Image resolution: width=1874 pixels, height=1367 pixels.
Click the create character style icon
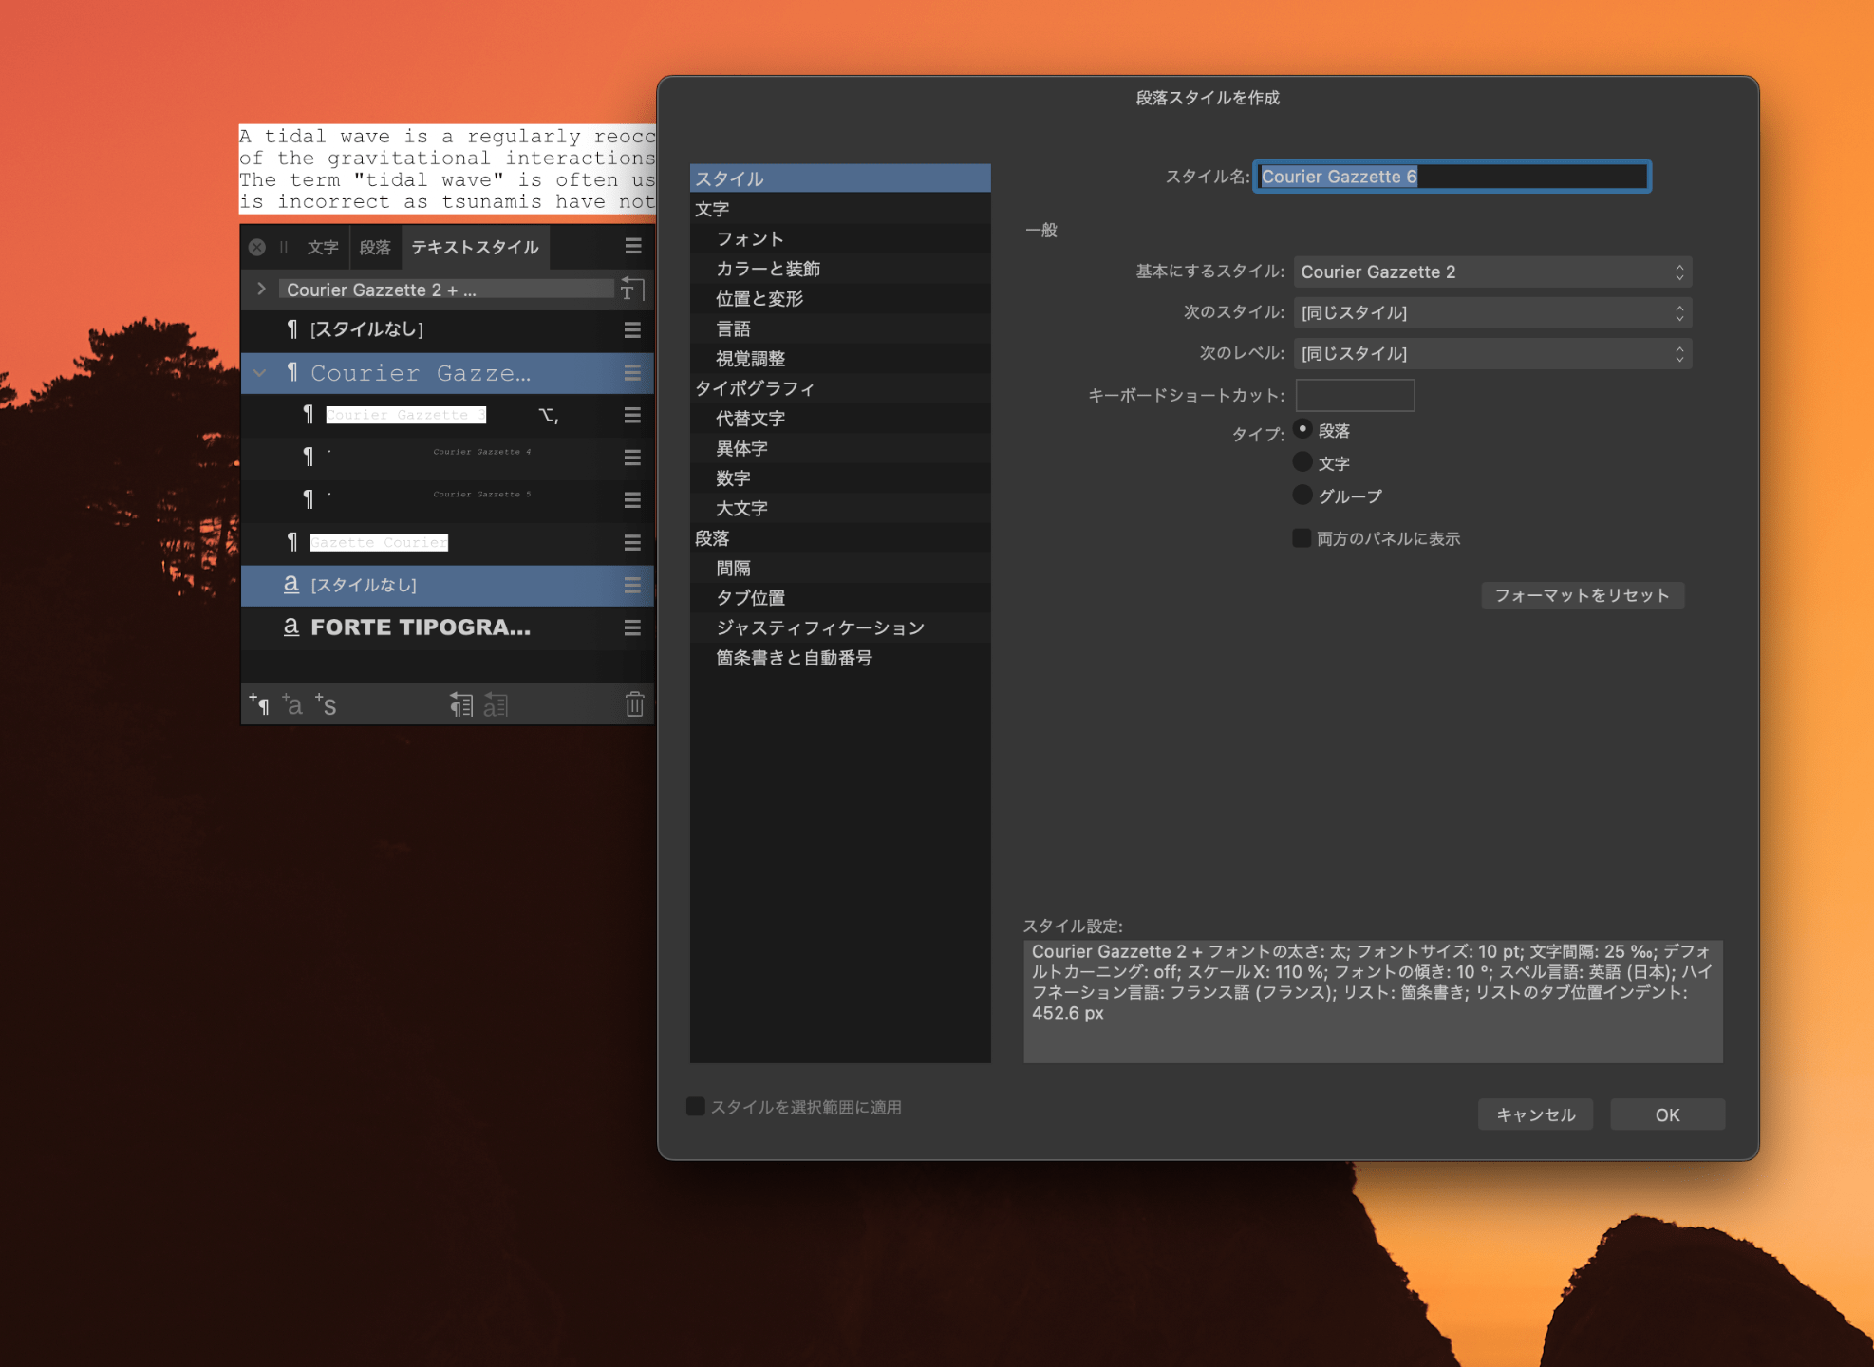click(x=292, y=704)
